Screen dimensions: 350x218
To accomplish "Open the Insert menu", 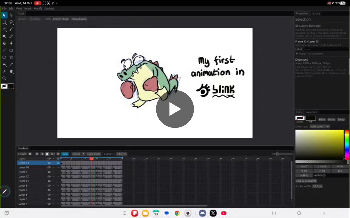I will [x=28, y=8].
